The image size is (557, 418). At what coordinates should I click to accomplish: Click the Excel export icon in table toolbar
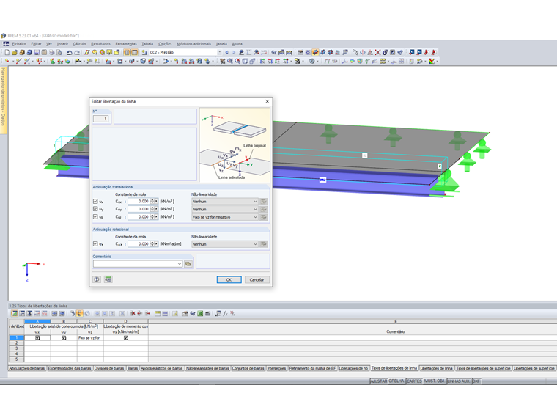pyautogui.click(x=200, y=314)
